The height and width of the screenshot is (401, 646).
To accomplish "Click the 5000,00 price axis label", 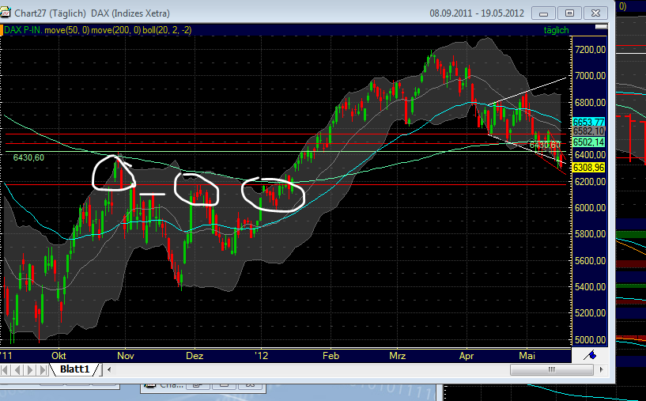I will coord(590,340).
